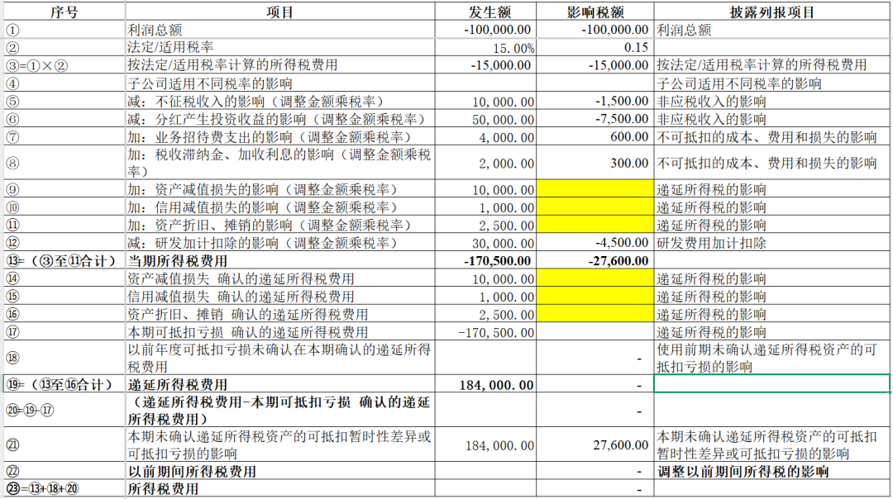Click the 15.00% tax rate cell
The width and height of the screenshot is (893, 499).
[486, 48]
